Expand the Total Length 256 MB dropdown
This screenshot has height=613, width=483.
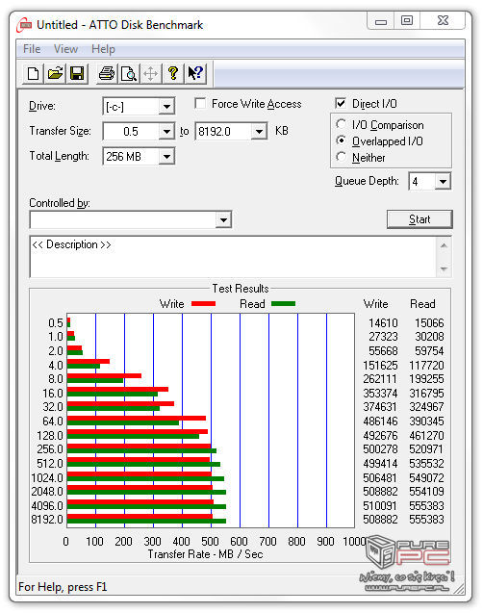pyautogui.click(x=166, y=157)
